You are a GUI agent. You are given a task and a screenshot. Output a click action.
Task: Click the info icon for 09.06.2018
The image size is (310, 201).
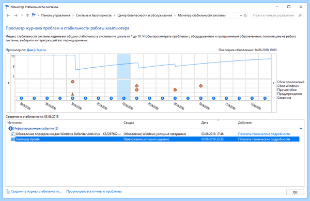(200, 98)
